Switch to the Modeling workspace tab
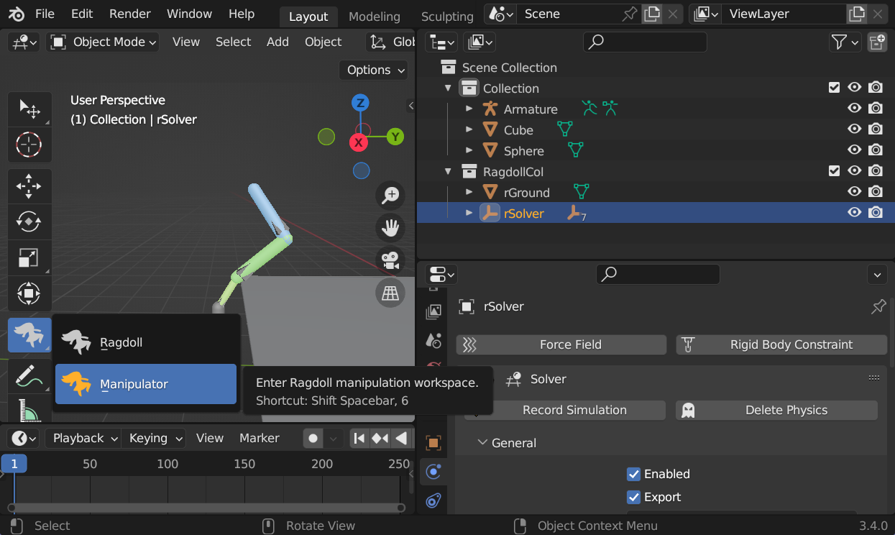Viewport: 895px width, 535px height. (374, 16)
